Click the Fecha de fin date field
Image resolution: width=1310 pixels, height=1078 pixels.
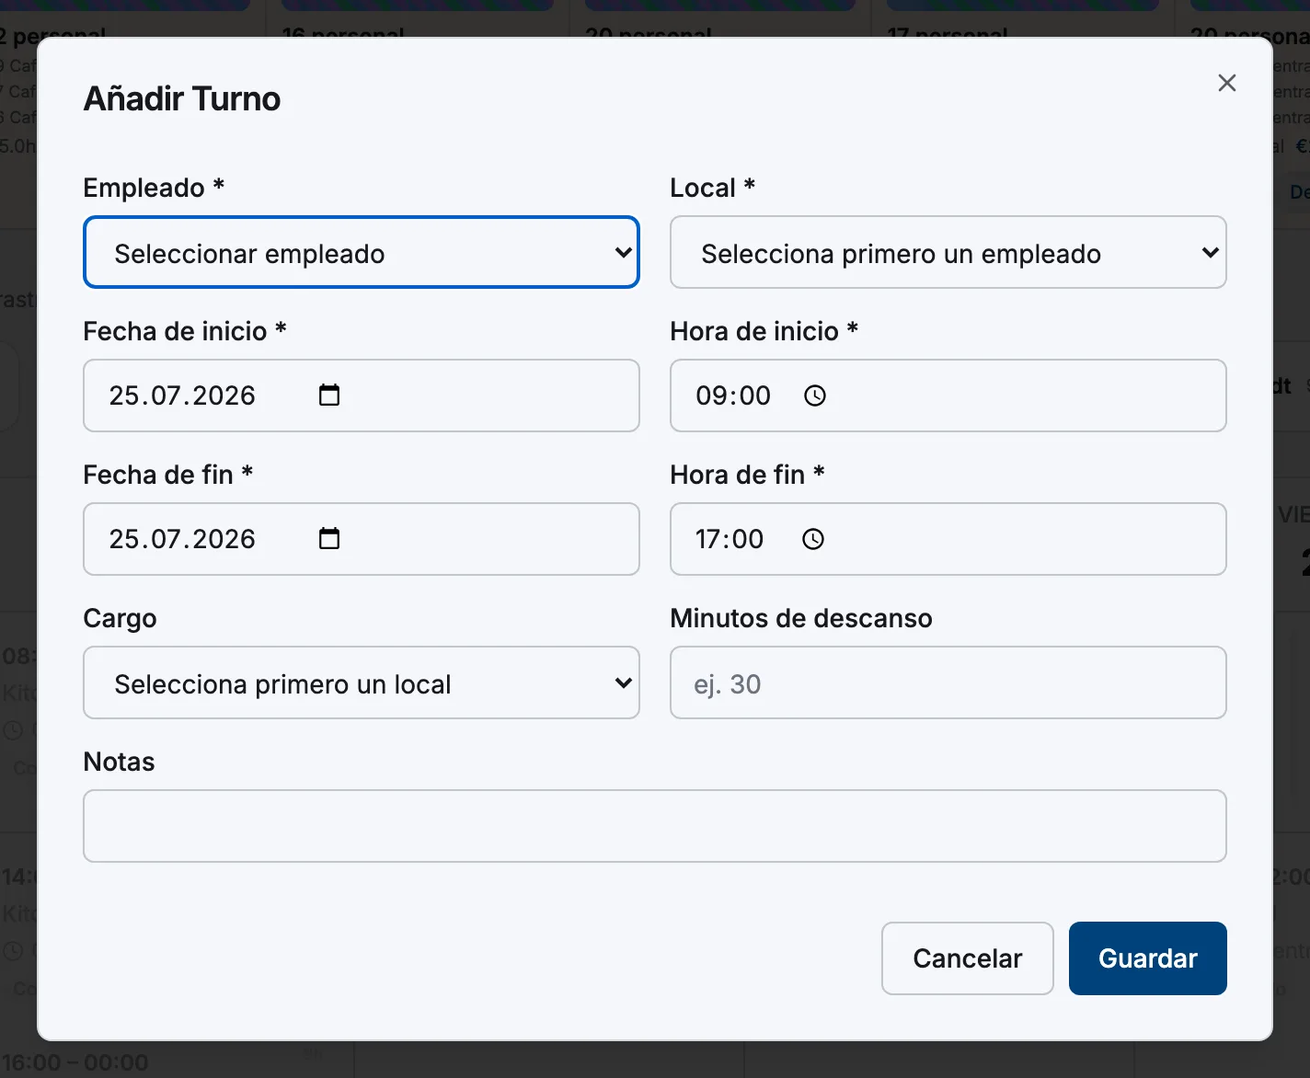(x=362, y=539)
